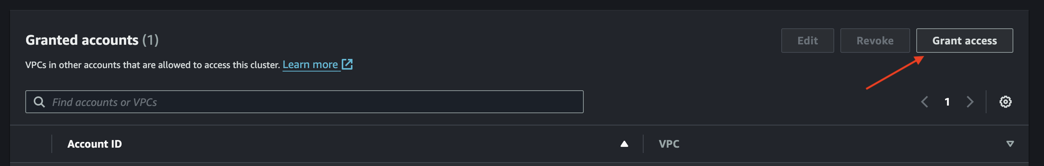Click the VPCs in other accounts description text
1044x166 pixels.
tap(152, 65)
